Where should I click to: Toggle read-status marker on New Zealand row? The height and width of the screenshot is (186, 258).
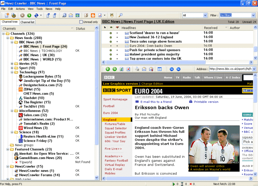click(x=111, y=37)
